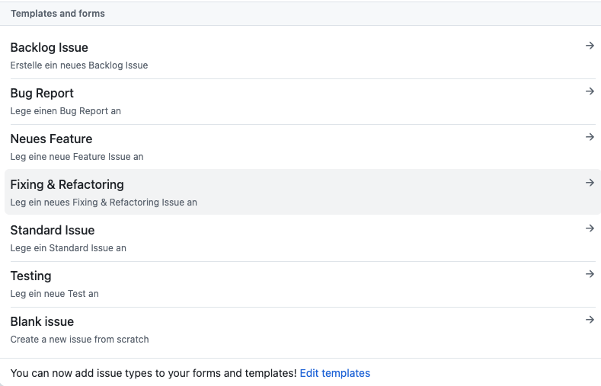The image size is (601, 386).
Task: Click 'Create a new issue from scratch' text
Action: click(x=79, y=340)
